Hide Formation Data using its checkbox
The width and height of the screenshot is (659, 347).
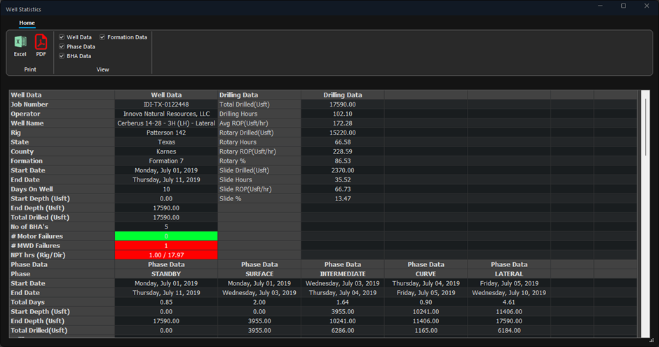click(x=102, y=37)
